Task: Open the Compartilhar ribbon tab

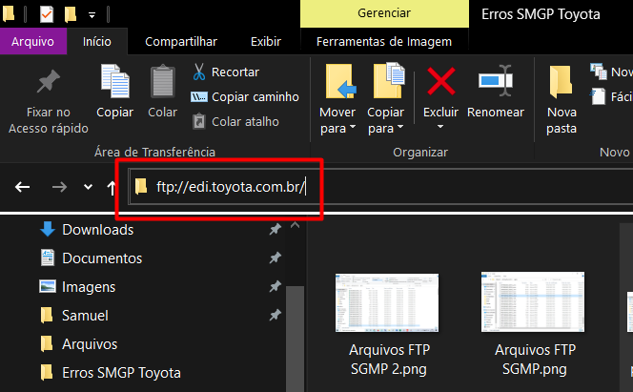Action: coord(181,41)
